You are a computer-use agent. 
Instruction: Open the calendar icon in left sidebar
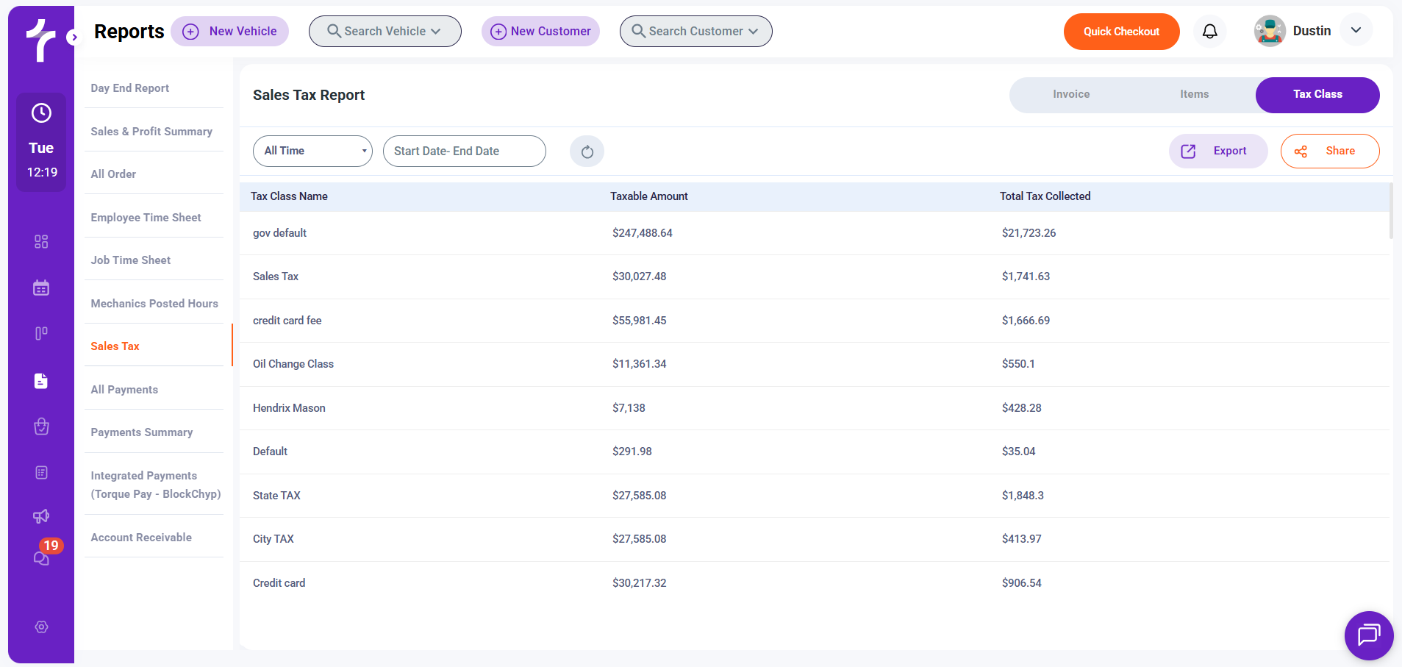point(41,288)
